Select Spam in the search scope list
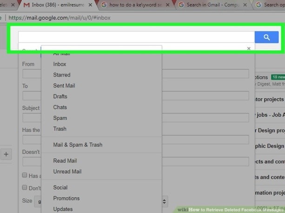 pos(60,118)
